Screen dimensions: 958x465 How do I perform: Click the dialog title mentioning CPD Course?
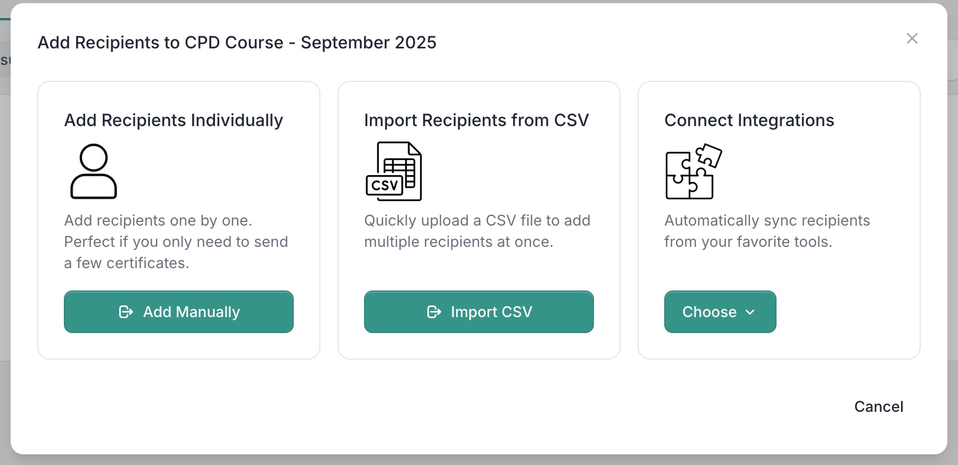tap(237, 43)
